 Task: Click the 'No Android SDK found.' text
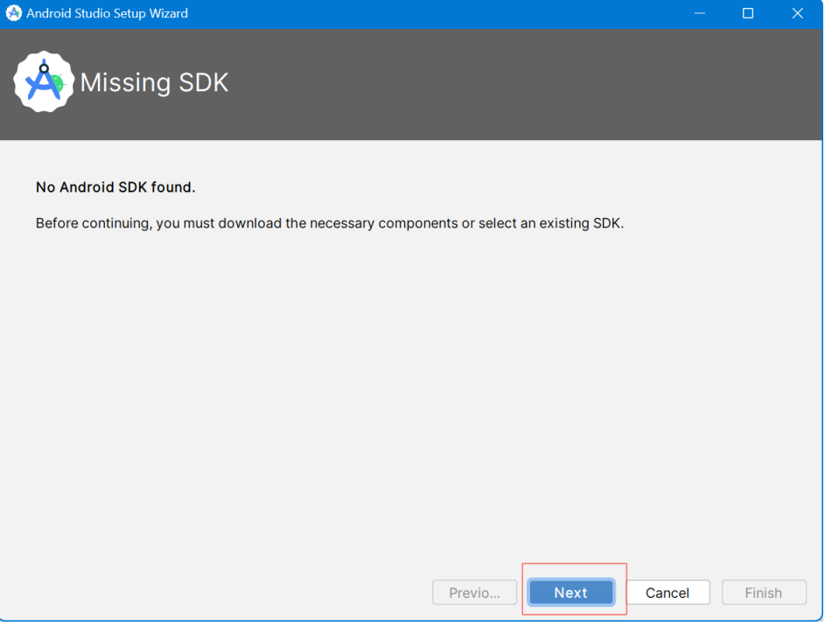pos(115,187)
